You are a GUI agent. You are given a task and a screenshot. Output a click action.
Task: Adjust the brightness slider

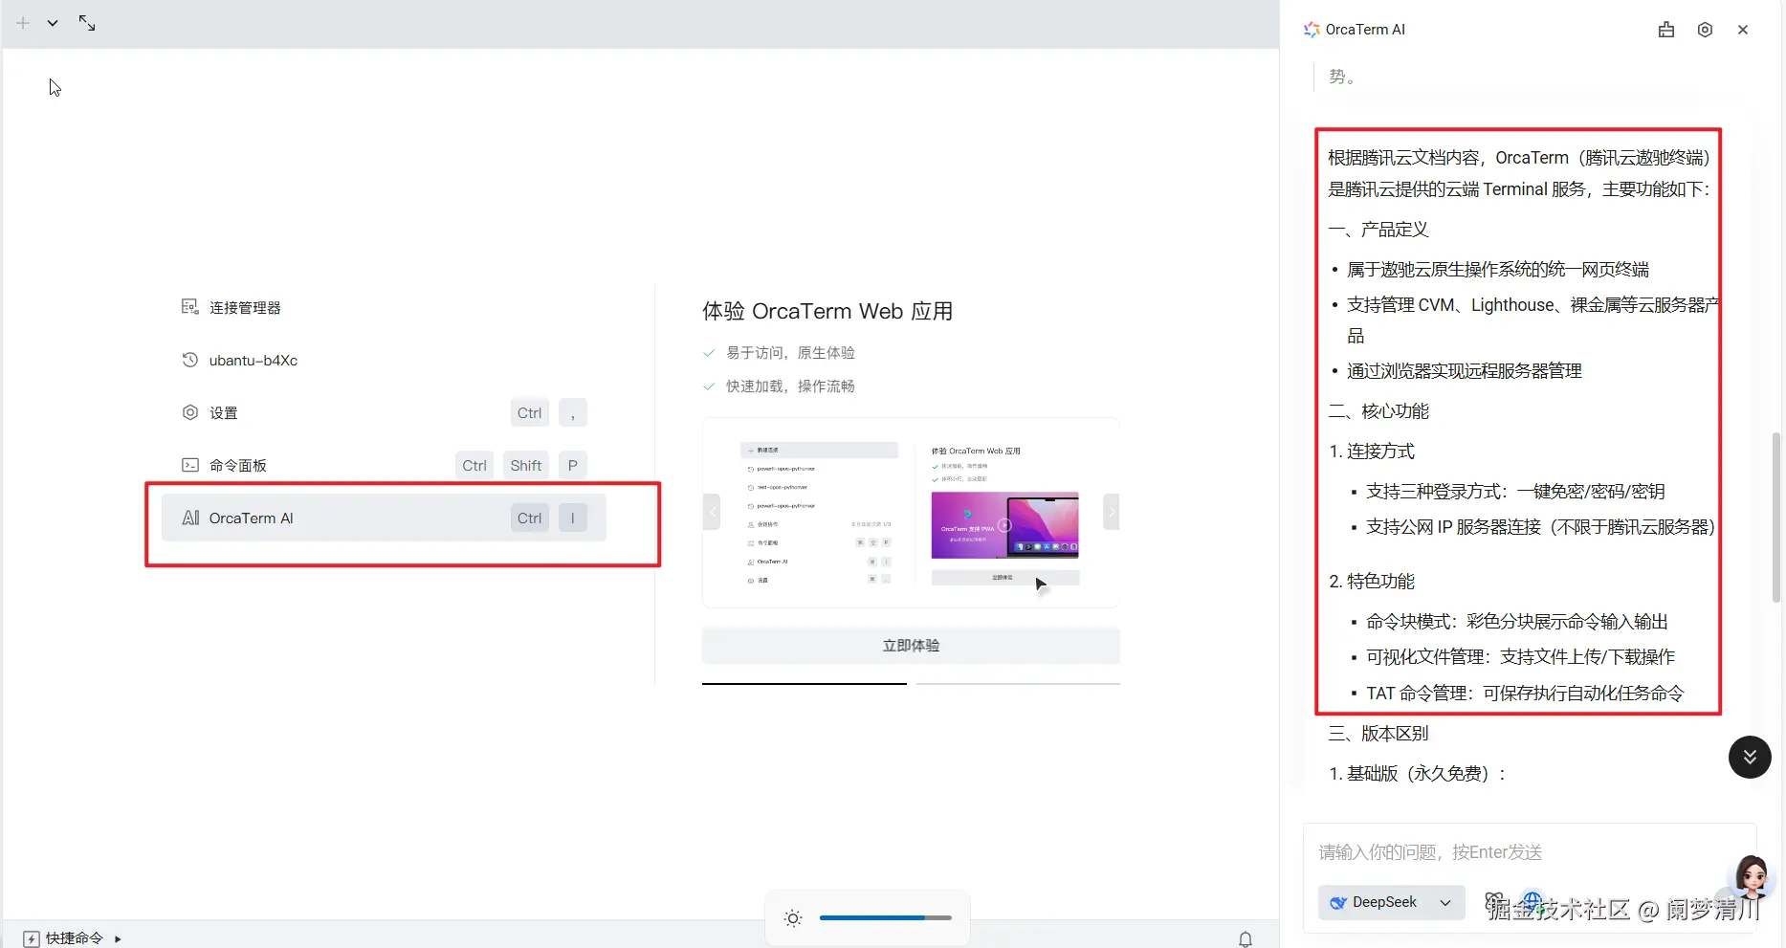click(886, 918)
